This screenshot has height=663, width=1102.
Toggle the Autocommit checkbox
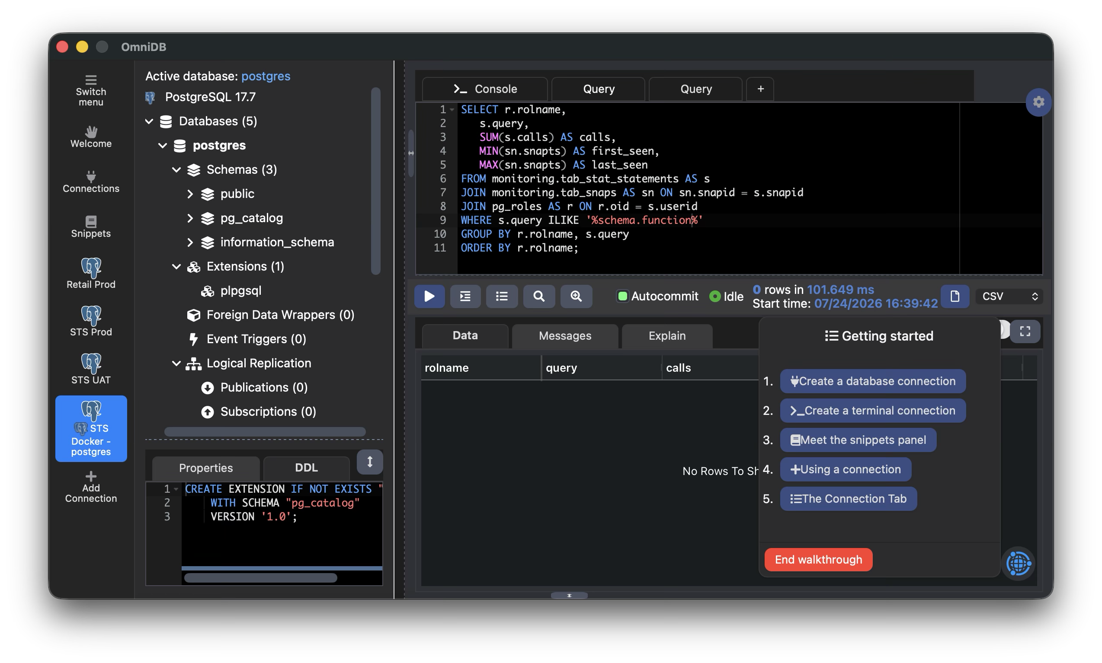tap(622, 296)
